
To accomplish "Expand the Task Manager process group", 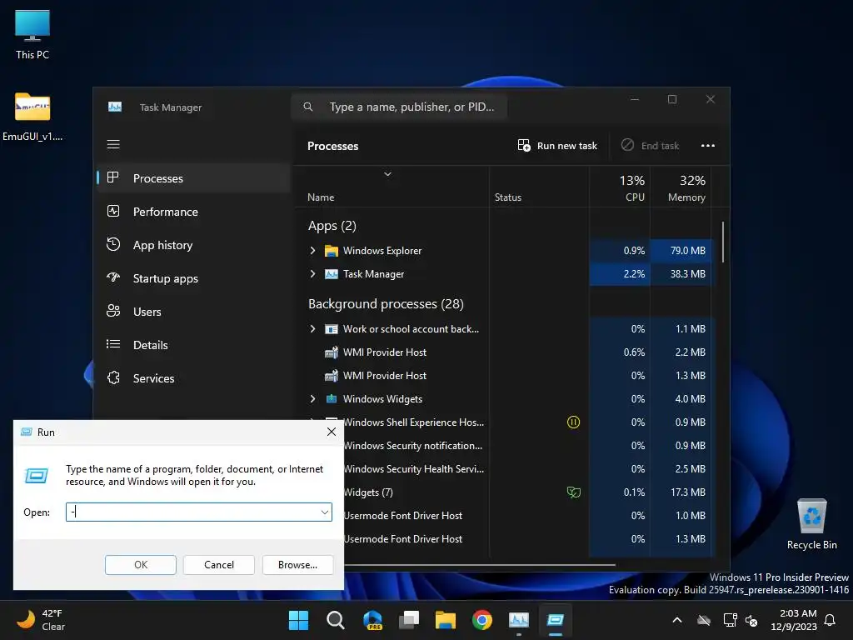I will (x=312, y=273).
